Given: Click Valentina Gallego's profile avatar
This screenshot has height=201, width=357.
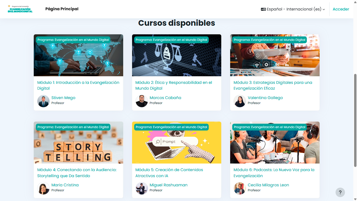Looking at the screenshot, I should coord(240,101).
